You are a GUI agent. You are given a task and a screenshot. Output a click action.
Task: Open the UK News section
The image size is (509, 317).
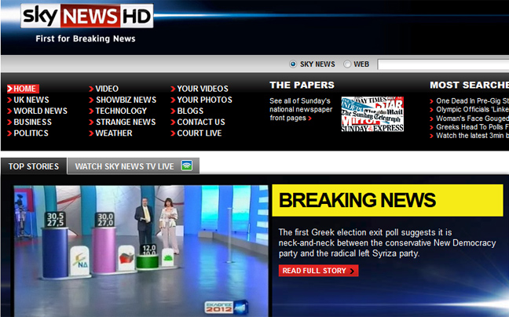(x=31, y=100)
